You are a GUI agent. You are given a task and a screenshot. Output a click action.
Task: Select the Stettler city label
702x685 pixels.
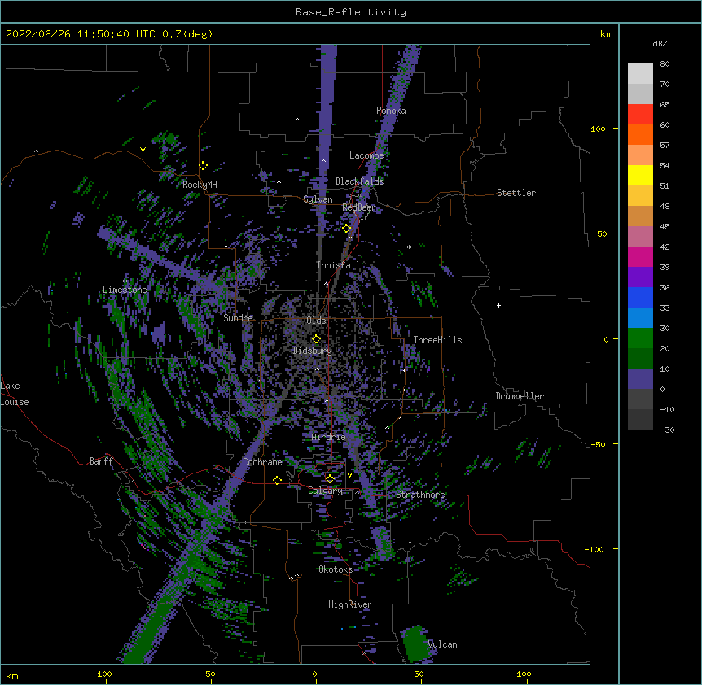(x=516, y=193)
